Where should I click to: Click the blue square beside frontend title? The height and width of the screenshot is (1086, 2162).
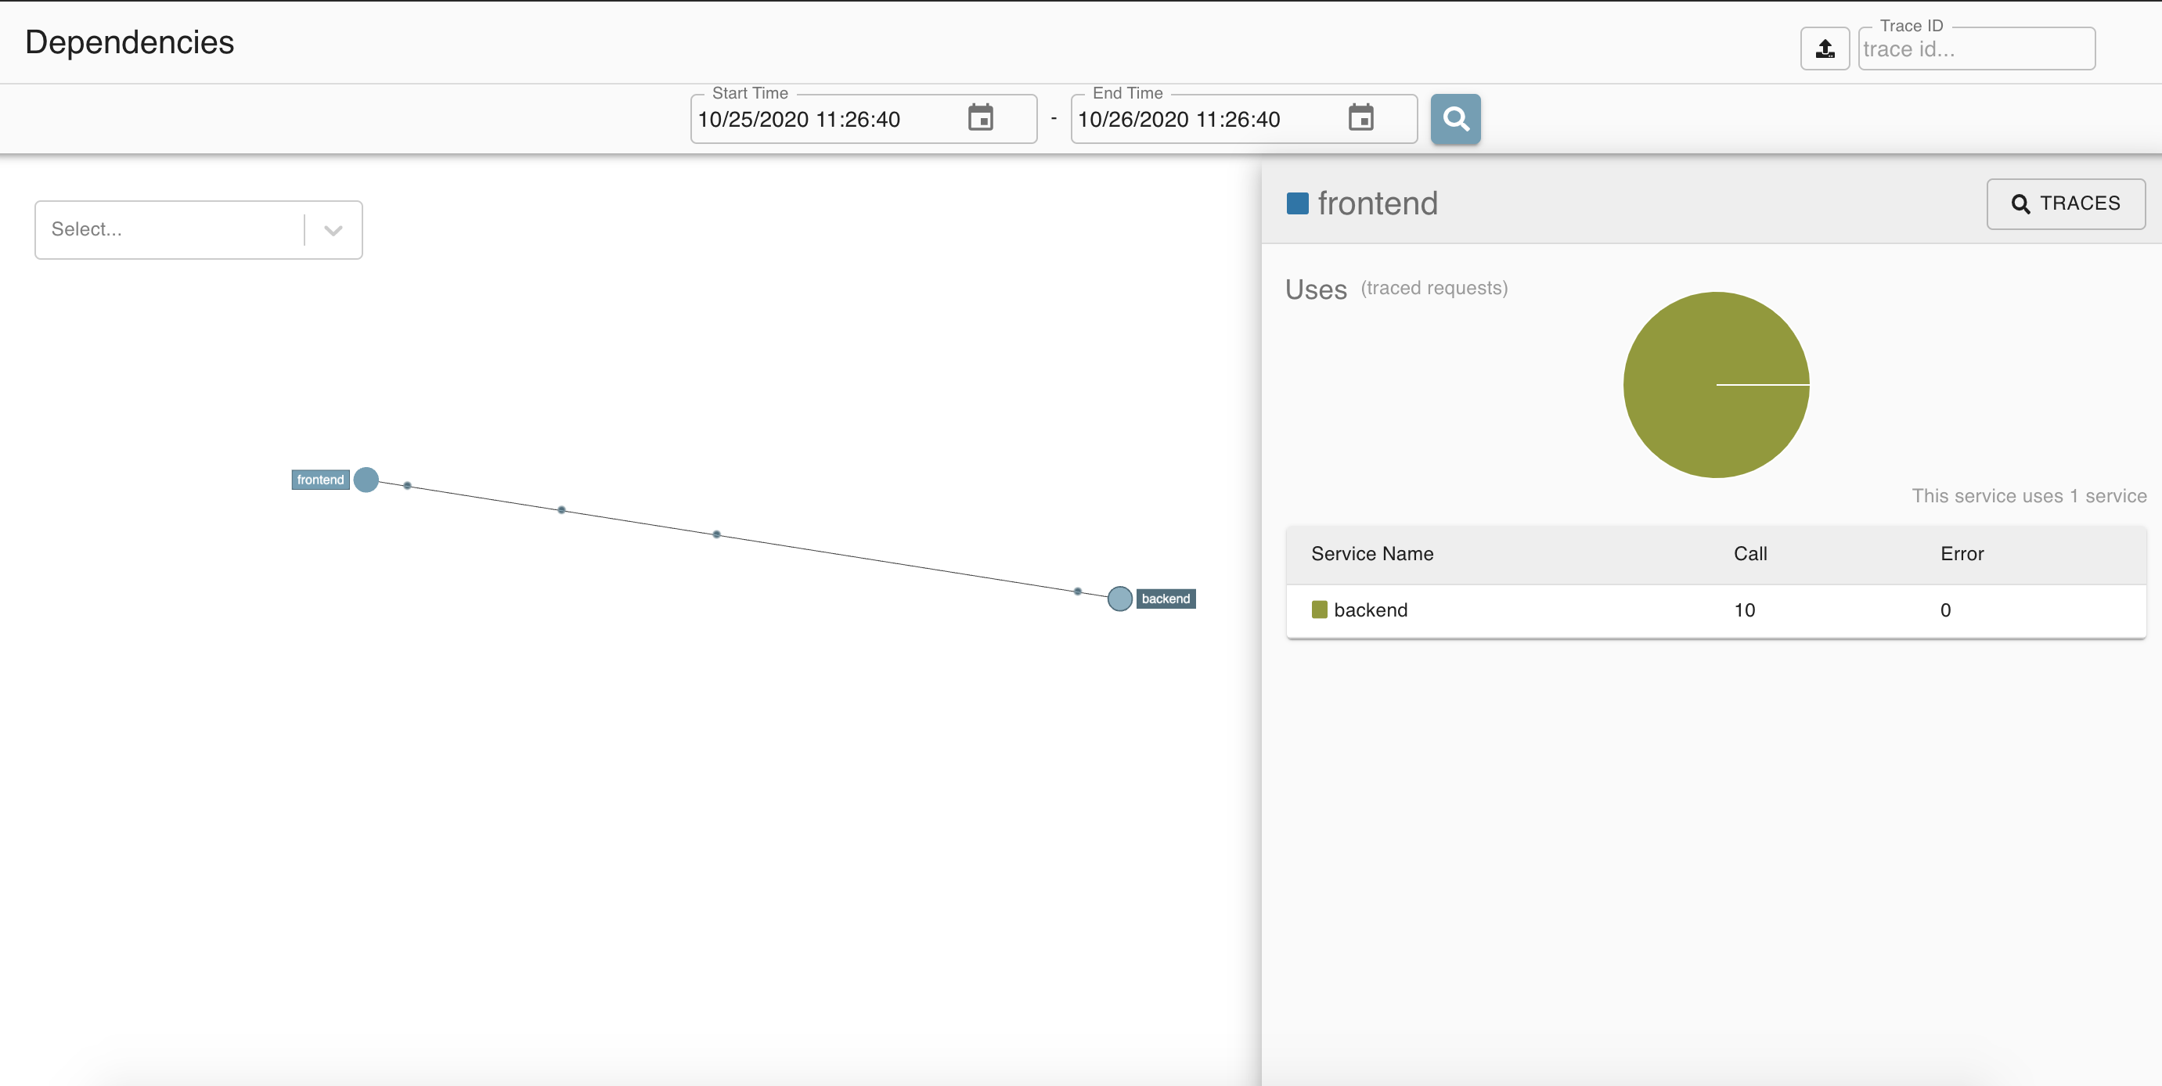click(x=1297, y=203)
